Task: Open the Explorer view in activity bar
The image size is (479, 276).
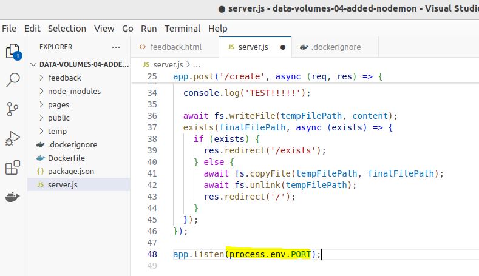Action: 13,51
